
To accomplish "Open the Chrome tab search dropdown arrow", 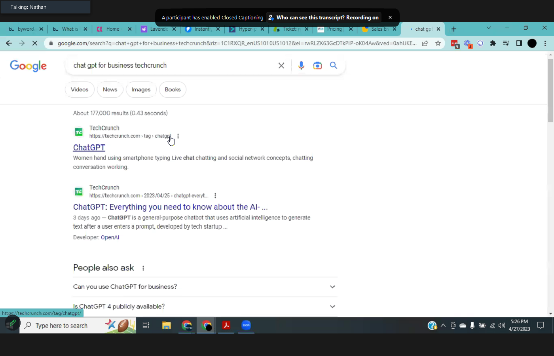I will 488,28.
